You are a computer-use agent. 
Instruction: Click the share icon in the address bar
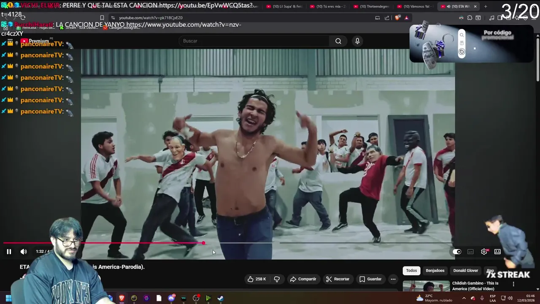[x=387, y=18]
